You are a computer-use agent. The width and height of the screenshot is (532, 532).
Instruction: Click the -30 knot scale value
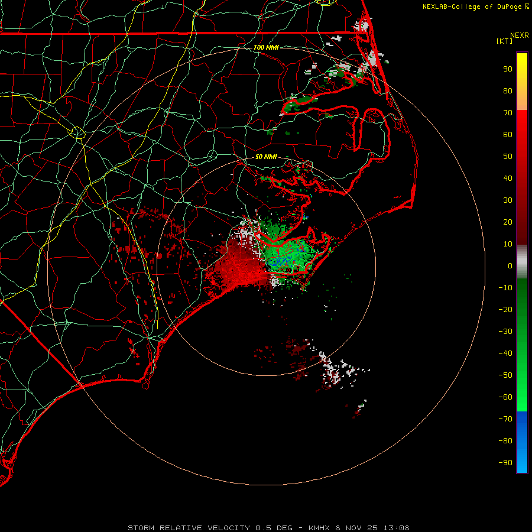[505, 332]
